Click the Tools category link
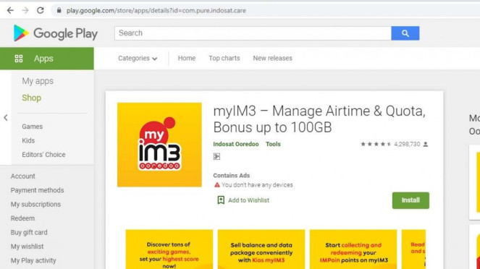Image resolution: width=480 pixels, height=269 pixels. coord(273,144)
